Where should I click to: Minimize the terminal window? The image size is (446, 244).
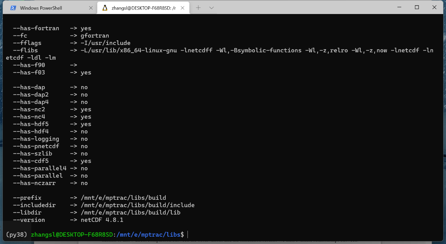pos(400,7)
